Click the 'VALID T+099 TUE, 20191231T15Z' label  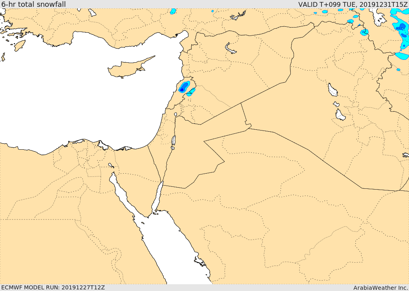353,4
